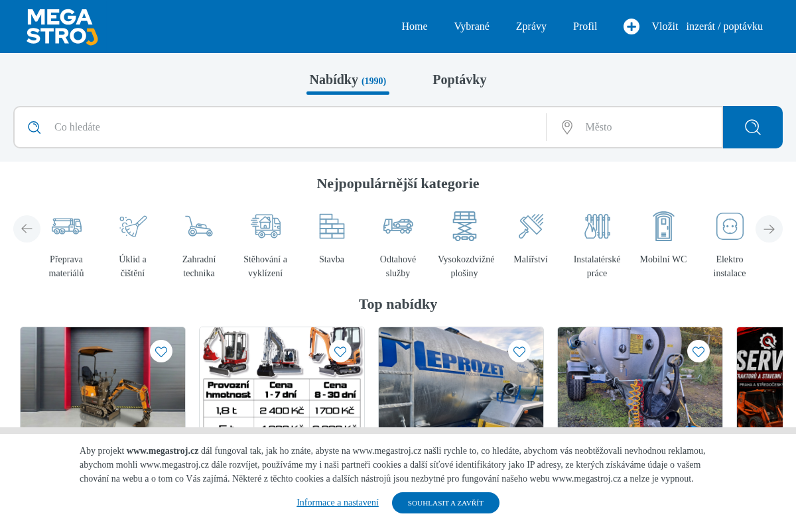Accept cookies with Souhlasit a zavřít
Viewport: 796px width, 530px height.
tap(446, 503)
